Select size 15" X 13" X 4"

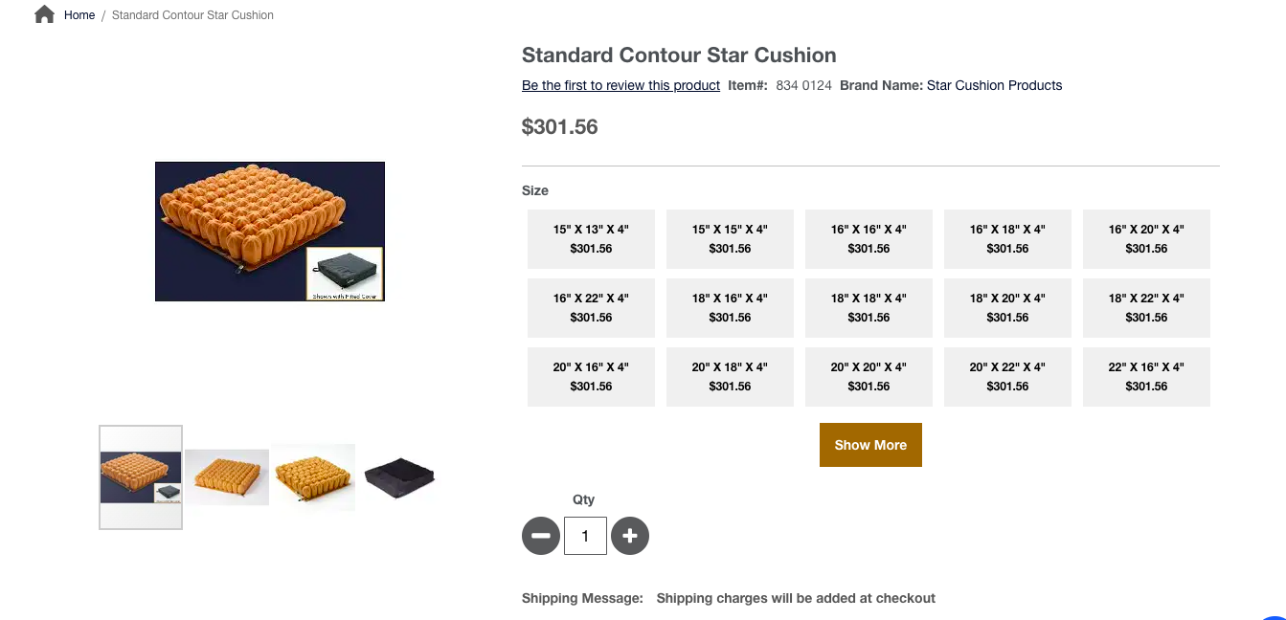click(591, 239)
